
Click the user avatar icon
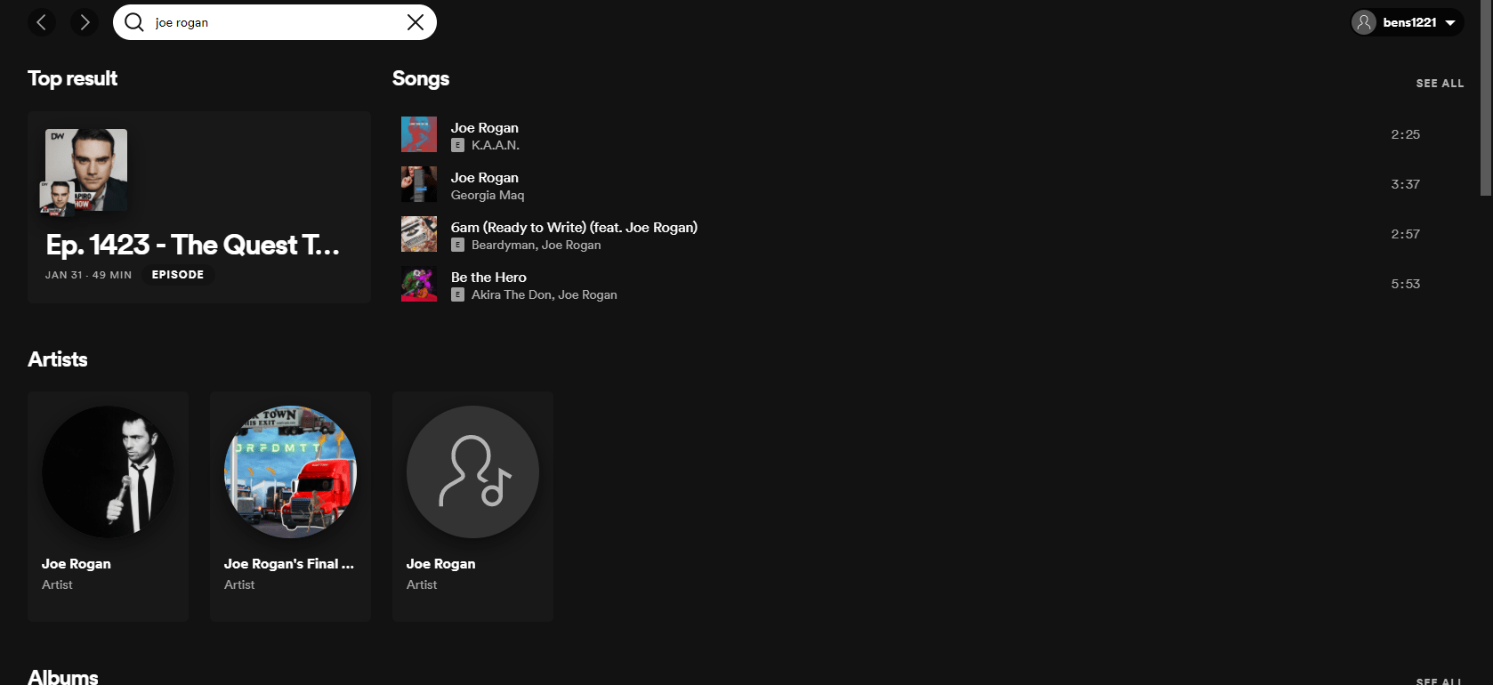(1364, 22)
